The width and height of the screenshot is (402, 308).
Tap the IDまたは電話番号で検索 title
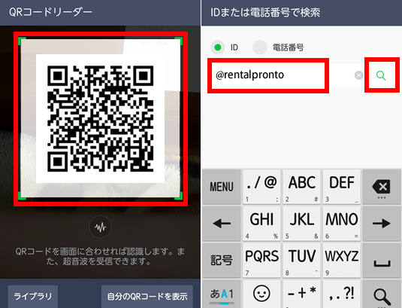pyautogui.click(x=265, y=12)
